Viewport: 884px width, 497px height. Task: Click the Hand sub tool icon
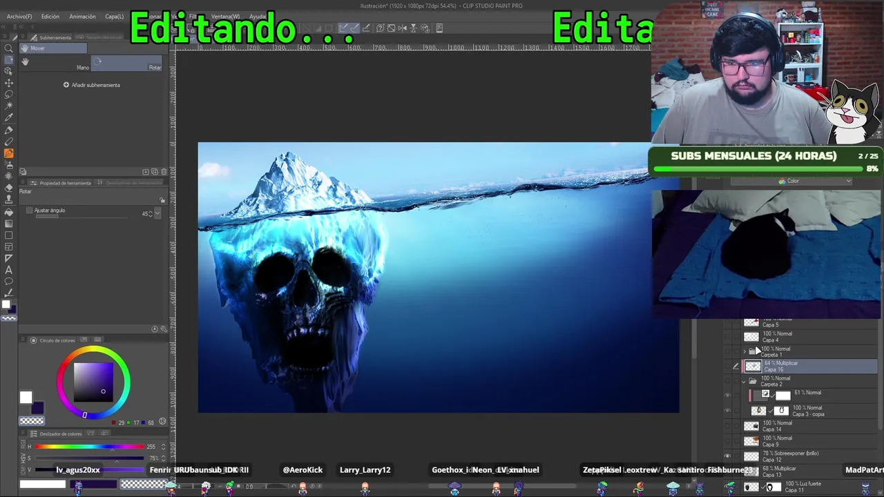pyautogui.click(x=25, y=61)
